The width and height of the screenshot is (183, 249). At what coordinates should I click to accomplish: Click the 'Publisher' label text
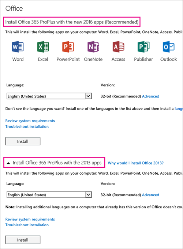tap(143, 59)
